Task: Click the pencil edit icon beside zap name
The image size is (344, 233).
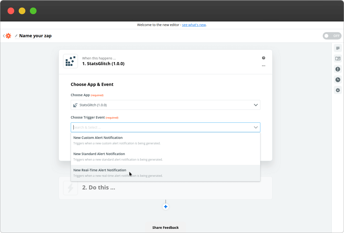Action: (x=16, y=36)
